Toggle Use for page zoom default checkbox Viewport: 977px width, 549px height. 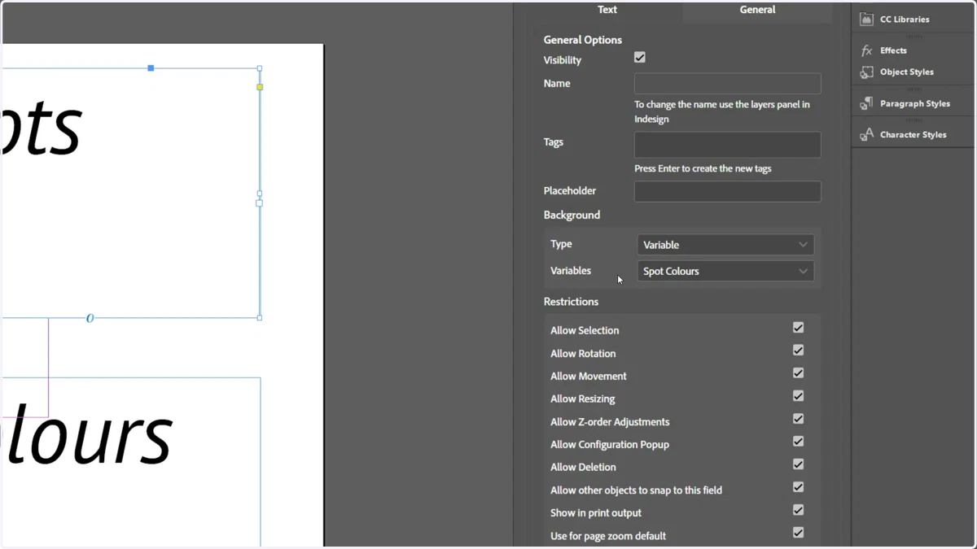799,533
